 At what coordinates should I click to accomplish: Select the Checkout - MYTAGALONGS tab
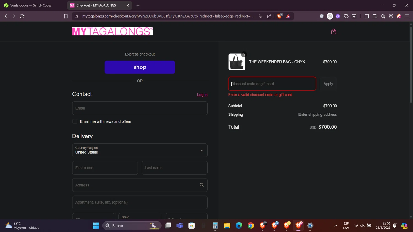[96, 5]
